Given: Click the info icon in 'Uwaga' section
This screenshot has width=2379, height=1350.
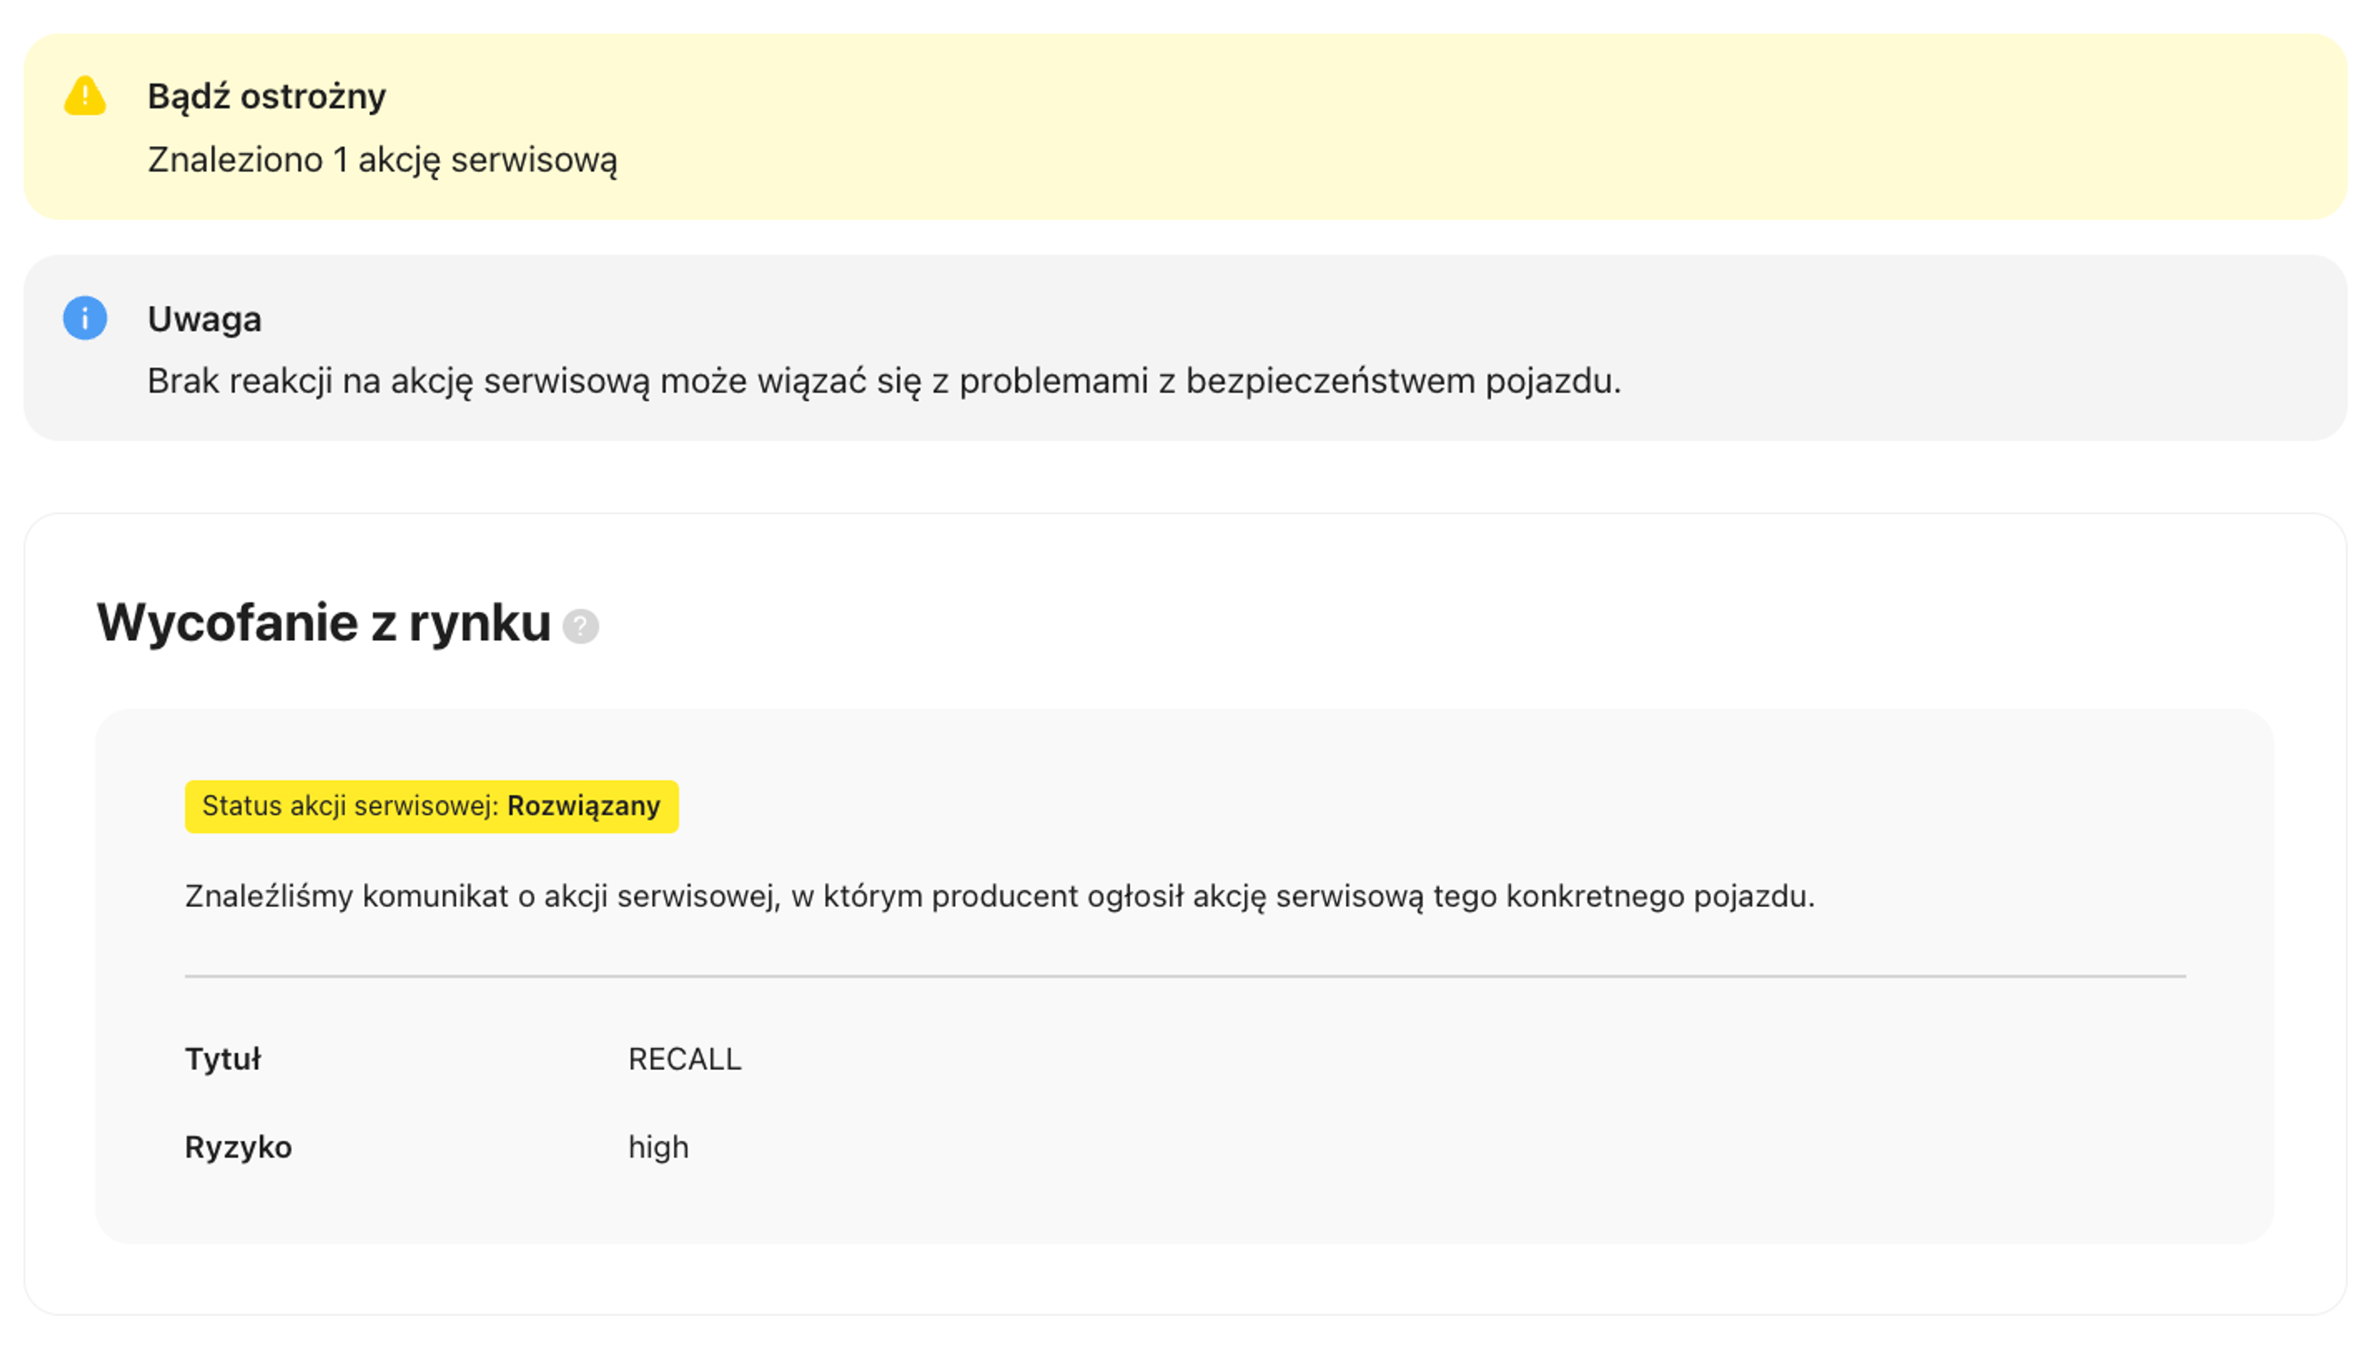Looking at the screenshot, I should [x=84, y=316].
